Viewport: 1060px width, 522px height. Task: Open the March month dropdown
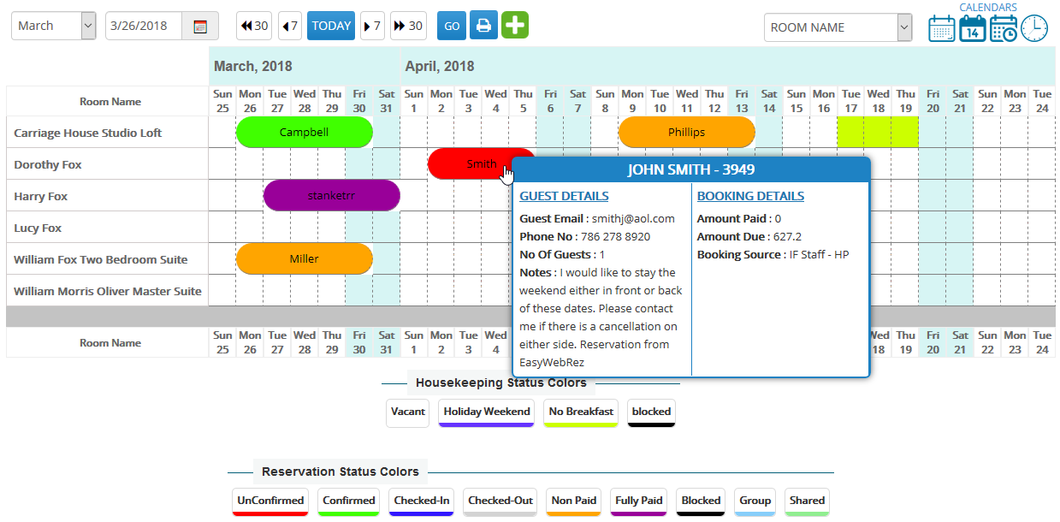click(x=53, y=25)
